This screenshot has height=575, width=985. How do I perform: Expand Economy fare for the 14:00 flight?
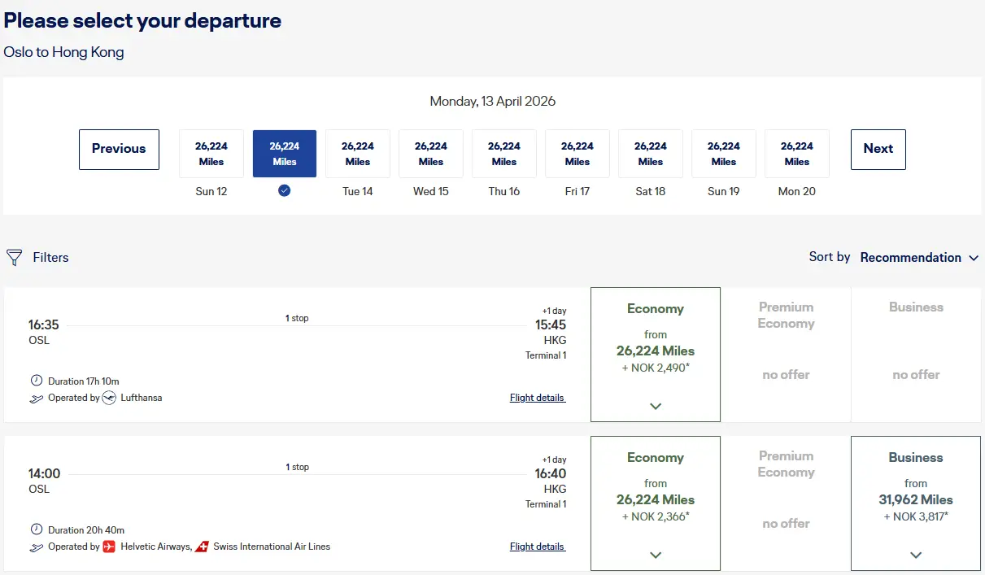tap(656, 555)
